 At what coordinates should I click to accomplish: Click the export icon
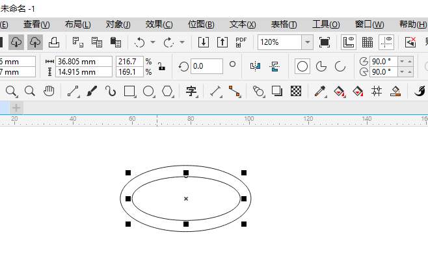[222, 42]
